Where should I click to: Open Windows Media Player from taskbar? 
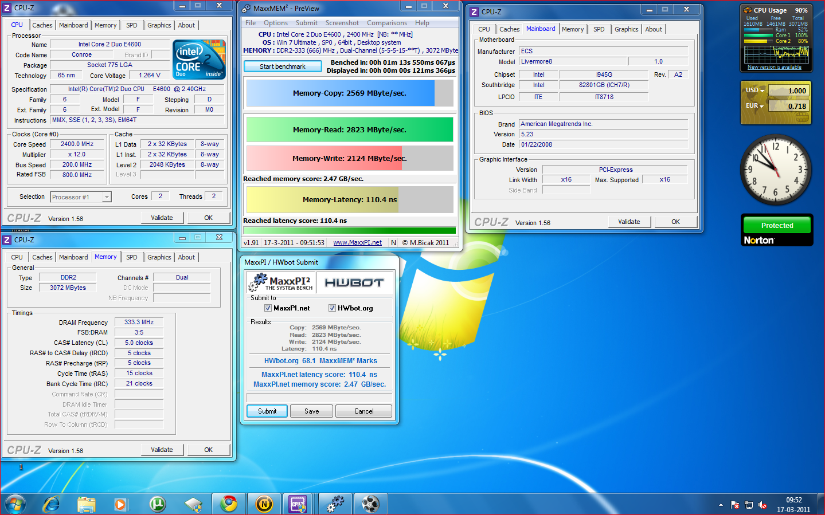(120, 504)
